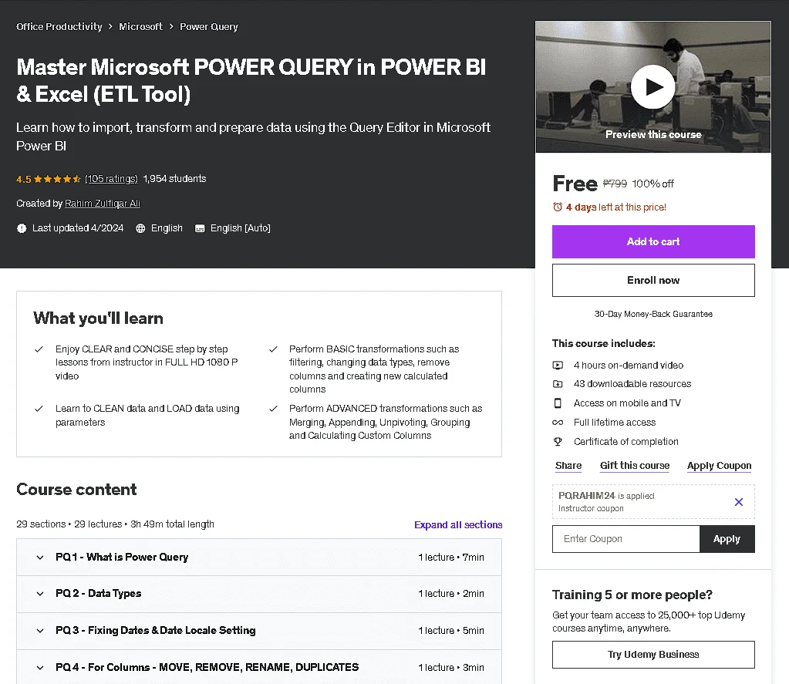Click Full lifetime access text
The image size is (789, 684).
point(615,423)
